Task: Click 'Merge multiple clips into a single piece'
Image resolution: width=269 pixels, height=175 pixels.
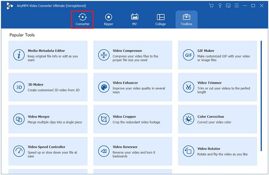Action: [x=55, y=122]
